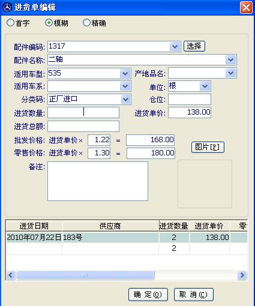
Task: Confirm with the 确定(O) button
Action: click(x=148, y=295)
